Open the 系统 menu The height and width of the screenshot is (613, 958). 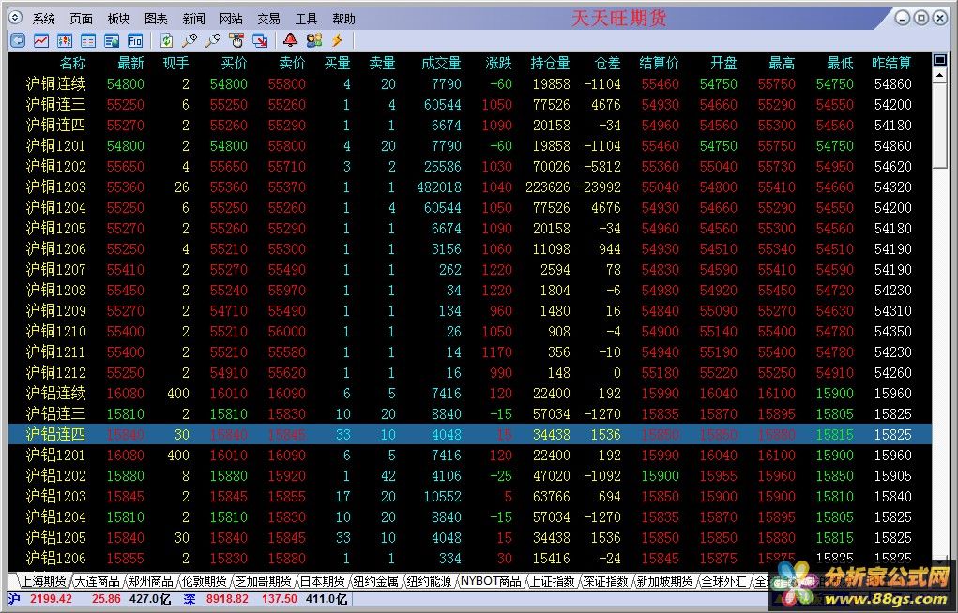click(44, 19)
